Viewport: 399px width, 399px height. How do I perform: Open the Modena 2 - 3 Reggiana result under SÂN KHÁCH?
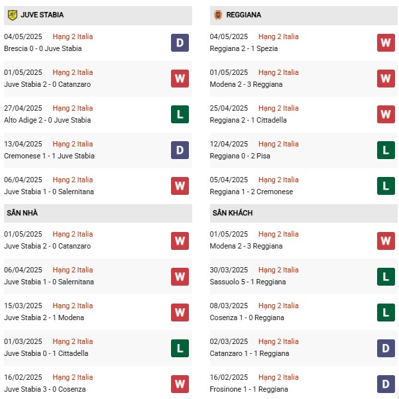tap(246, 246)
